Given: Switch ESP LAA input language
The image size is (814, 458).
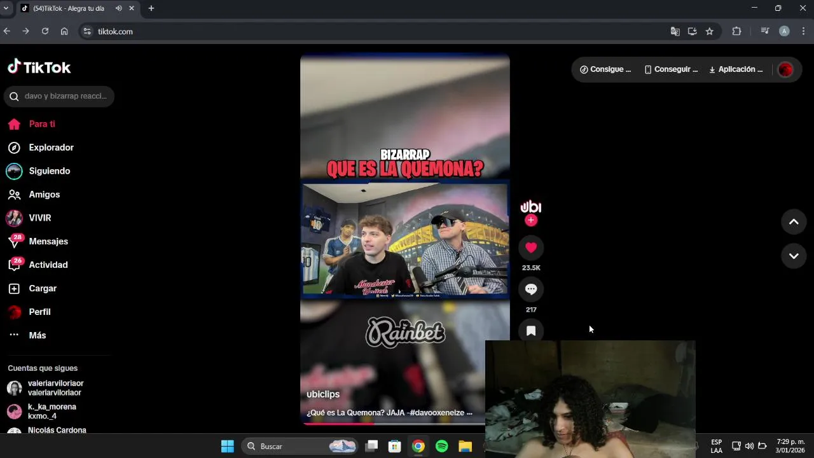Looking at the screenshot, I should pos(716,446).
